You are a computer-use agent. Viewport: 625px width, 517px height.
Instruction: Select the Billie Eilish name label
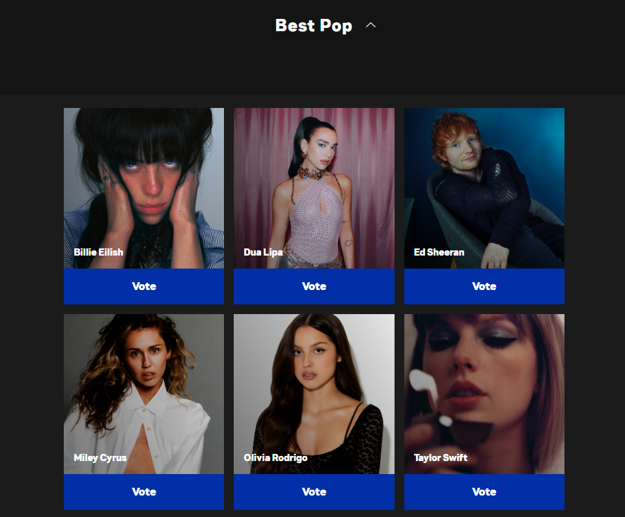click(x=98, y=252)
